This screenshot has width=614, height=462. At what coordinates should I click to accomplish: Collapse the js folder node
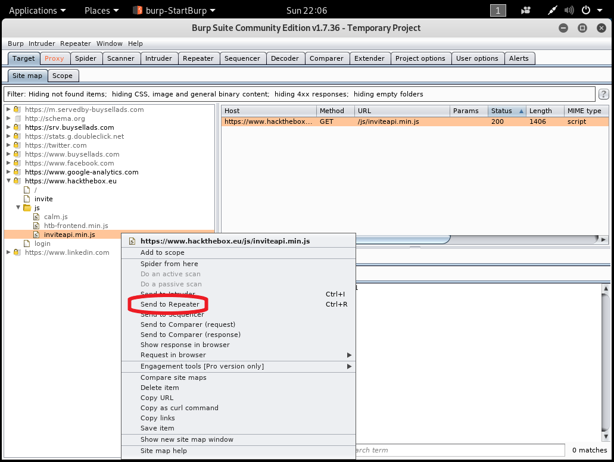tap(18, 208)
